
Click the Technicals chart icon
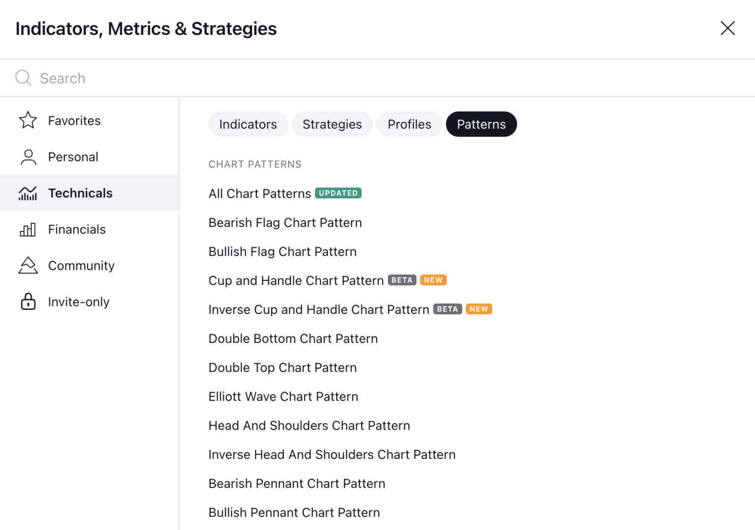(28, 193)
